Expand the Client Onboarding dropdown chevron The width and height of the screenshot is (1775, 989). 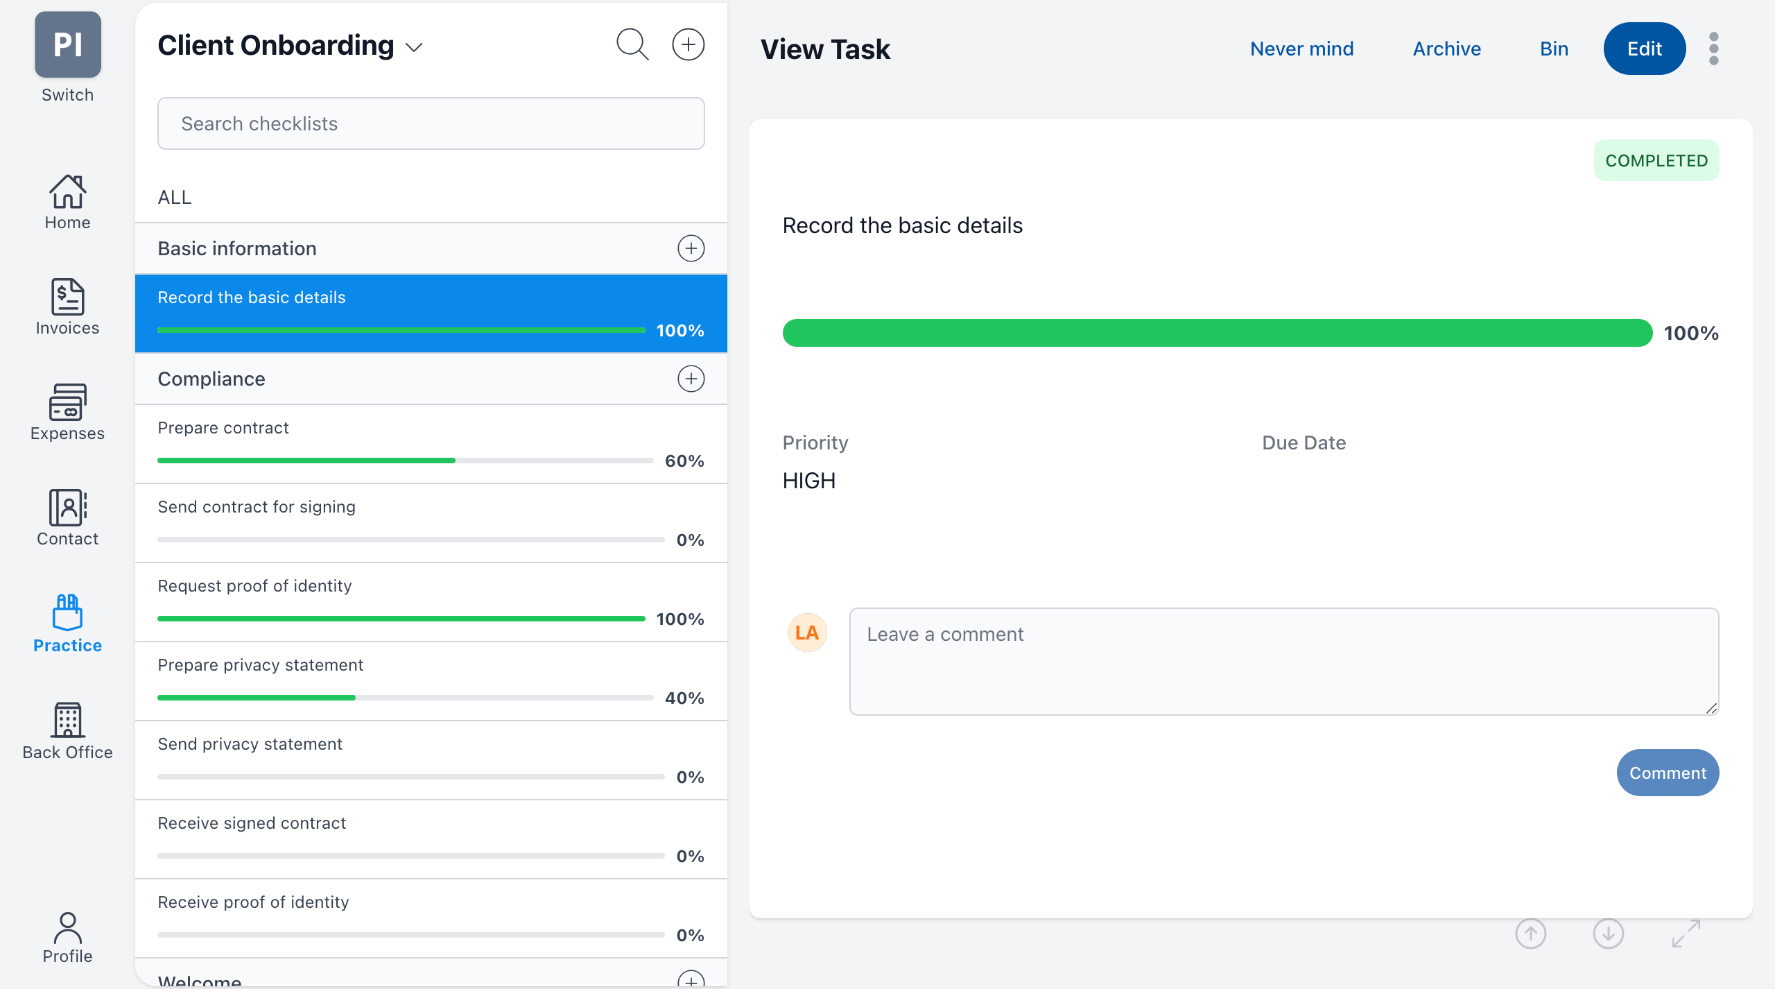coord(414,47)
